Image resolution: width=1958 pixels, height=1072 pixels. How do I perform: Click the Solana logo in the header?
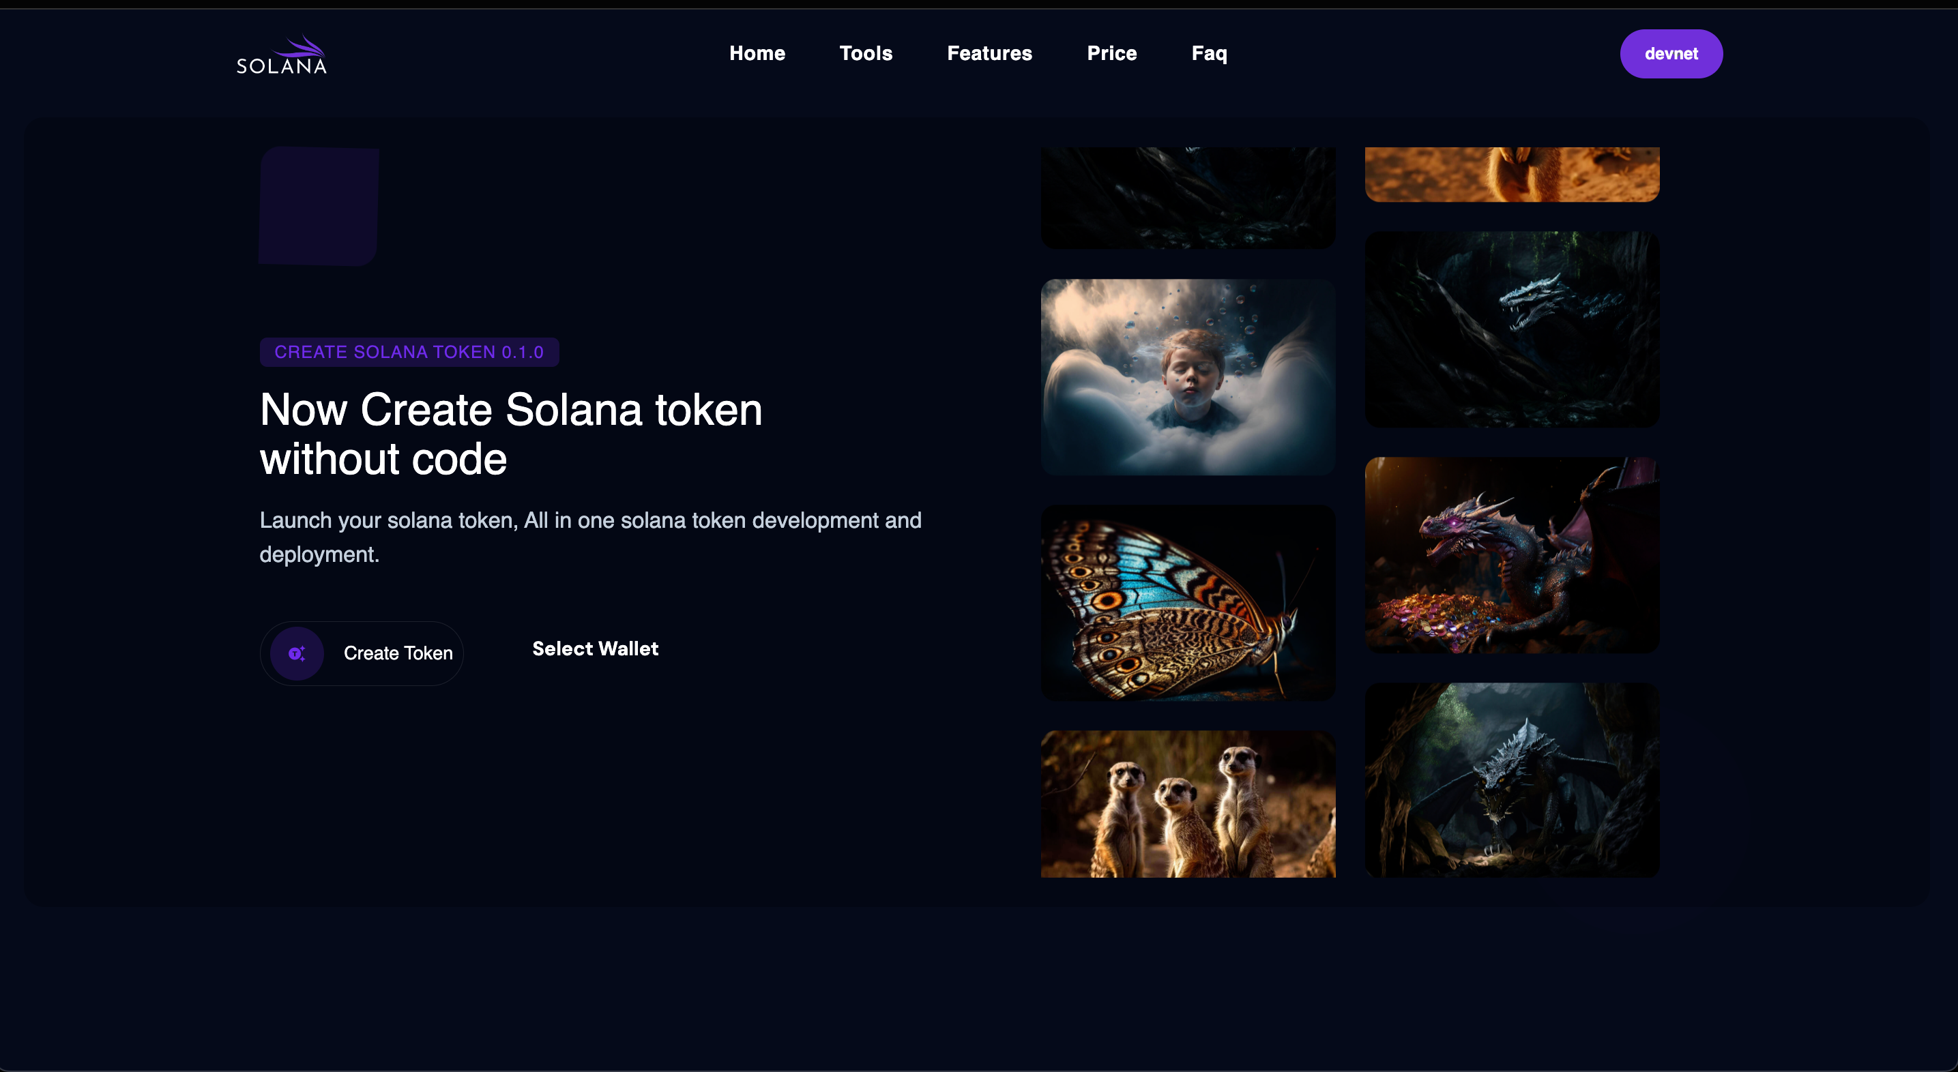(x=280, y=53)
